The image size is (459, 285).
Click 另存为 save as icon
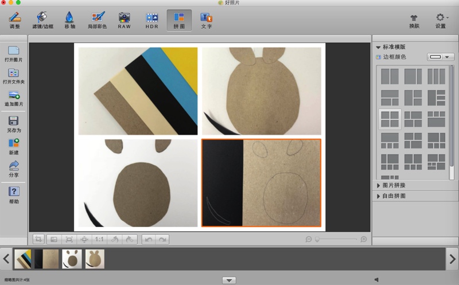click(13, 124)
